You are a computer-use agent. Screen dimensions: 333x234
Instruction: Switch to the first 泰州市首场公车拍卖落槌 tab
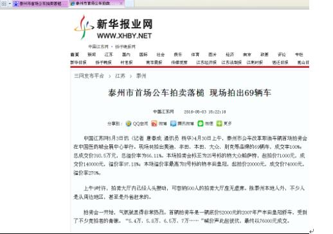click(x=40, y=4)
